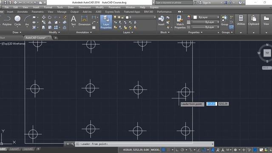Click the Save icon in quick access toolbar
The height and width of the screenshot is (153, 272).
[6, 3]
